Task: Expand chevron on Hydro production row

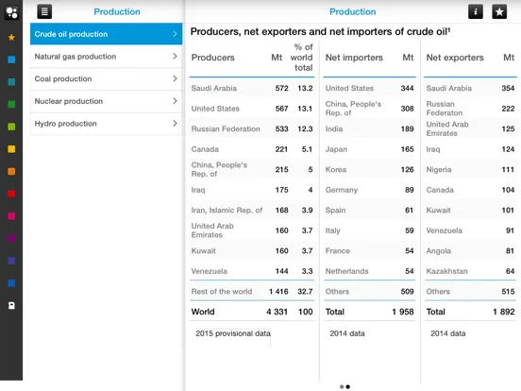Action: 175,124
